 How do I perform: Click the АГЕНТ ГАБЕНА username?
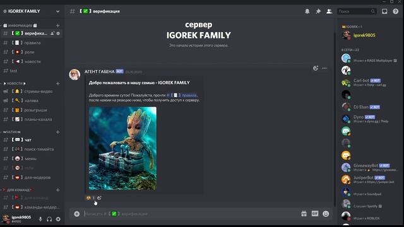point(100,71)
